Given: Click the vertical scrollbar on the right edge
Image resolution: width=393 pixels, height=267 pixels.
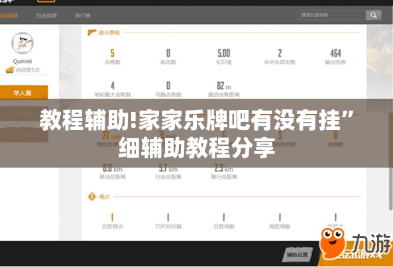Looking at the screenshot, I should coord(391,160).
